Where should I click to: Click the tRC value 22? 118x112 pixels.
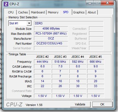tap(42, 86)
